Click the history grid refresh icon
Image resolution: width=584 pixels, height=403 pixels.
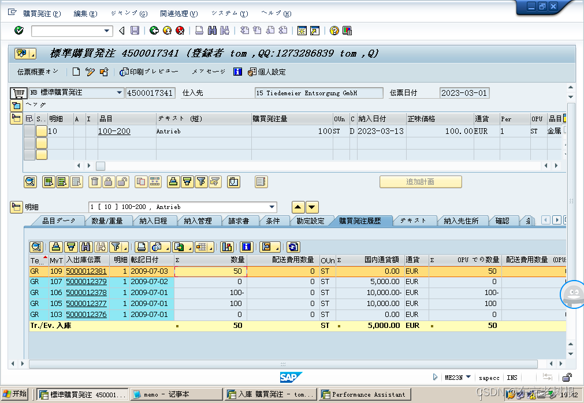coord(293,247)
